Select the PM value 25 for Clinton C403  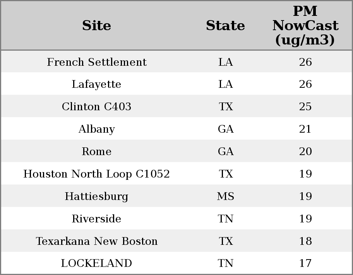[x=305, y=107]
